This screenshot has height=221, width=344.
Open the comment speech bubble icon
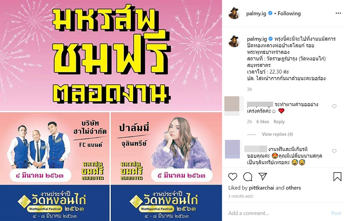click(248, 177)
